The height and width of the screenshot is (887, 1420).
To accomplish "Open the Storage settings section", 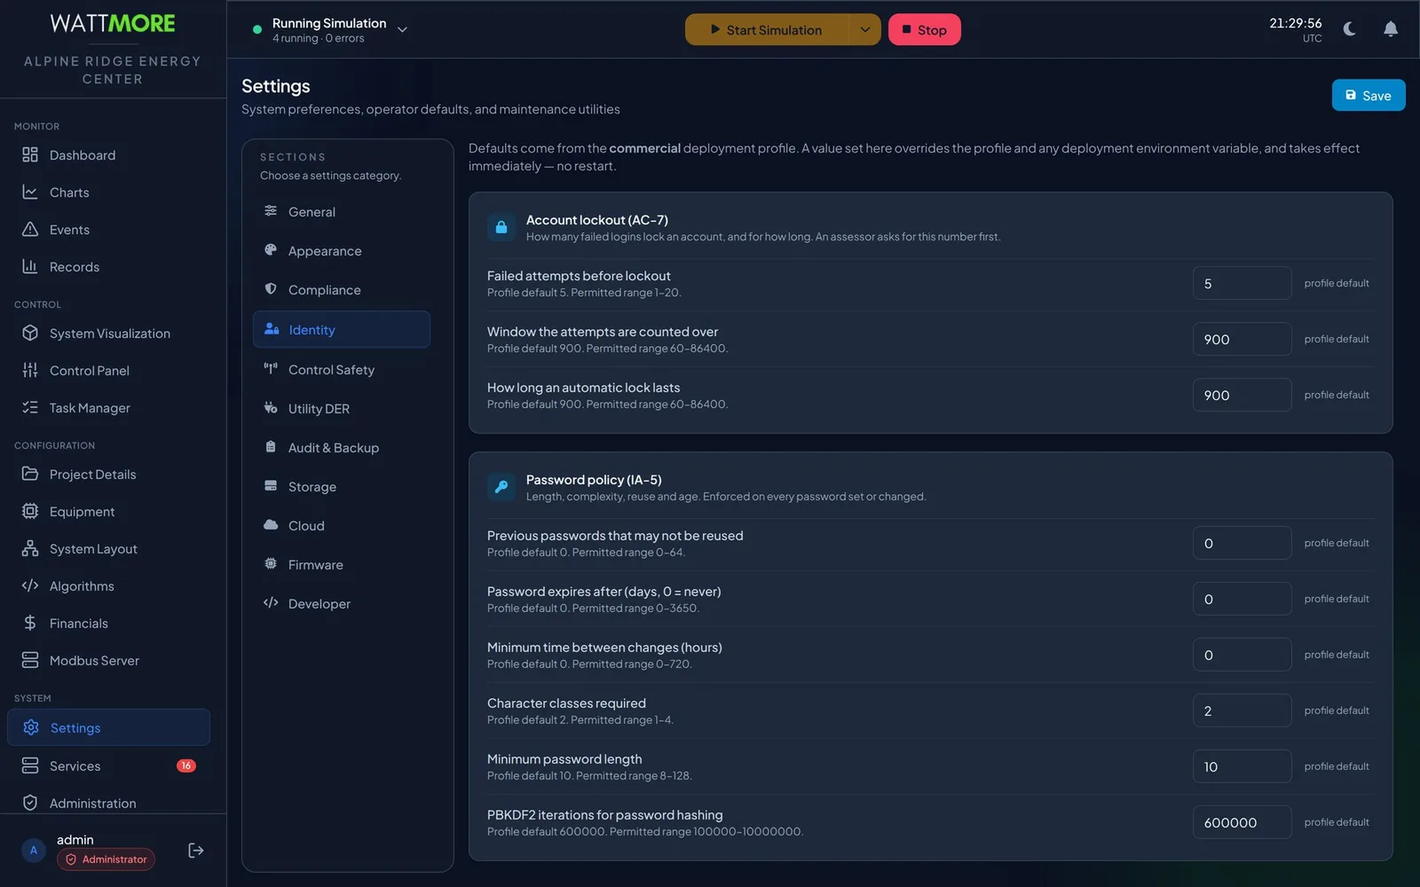I will (342, 487).
